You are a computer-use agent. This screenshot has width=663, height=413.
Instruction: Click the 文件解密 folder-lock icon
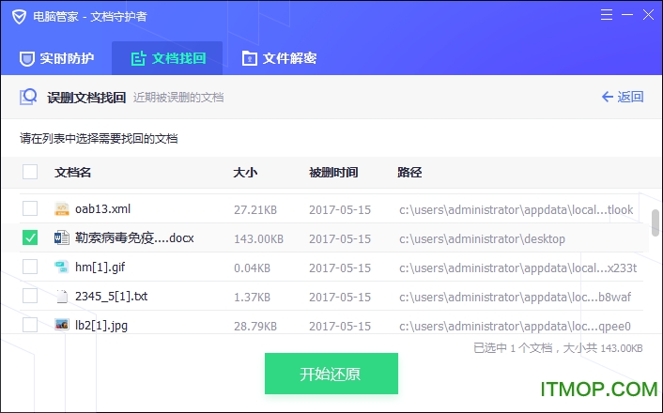(250, 58)
